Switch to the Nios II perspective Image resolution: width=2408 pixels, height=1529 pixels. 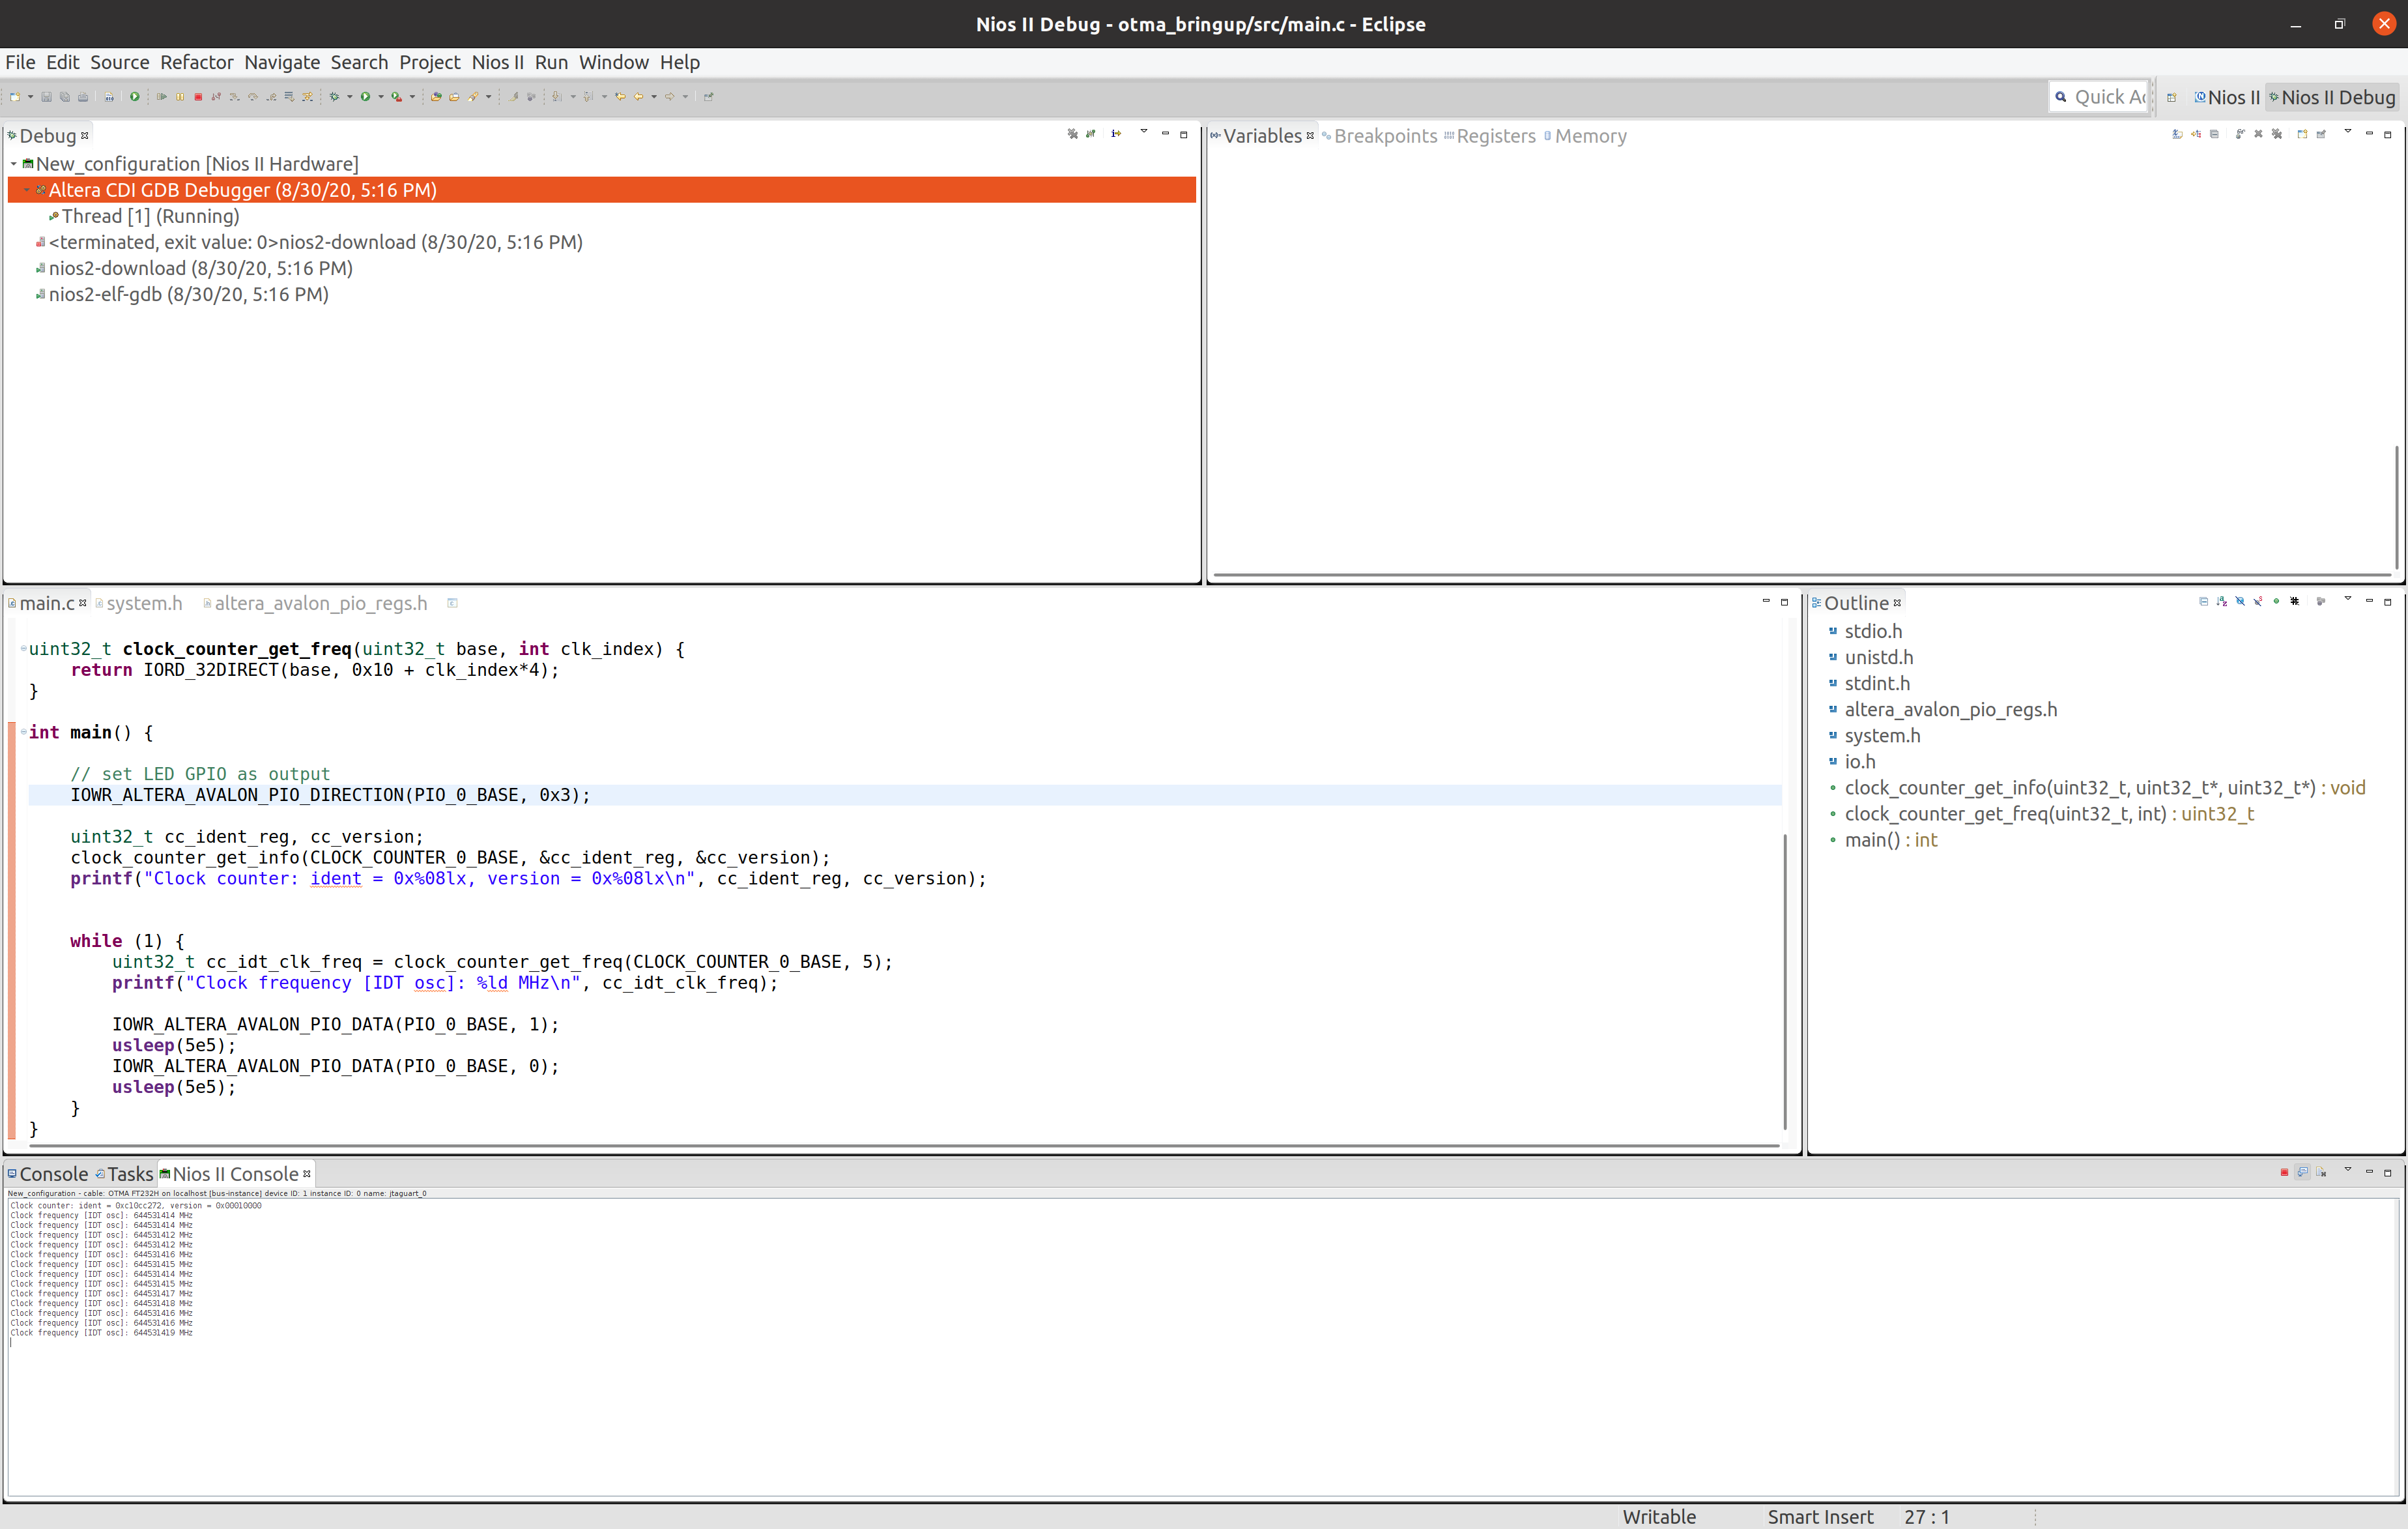click(2228, 97)
